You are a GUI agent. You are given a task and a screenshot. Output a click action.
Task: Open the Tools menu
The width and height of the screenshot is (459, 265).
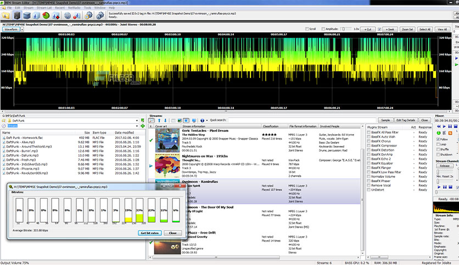click(87, 8)
